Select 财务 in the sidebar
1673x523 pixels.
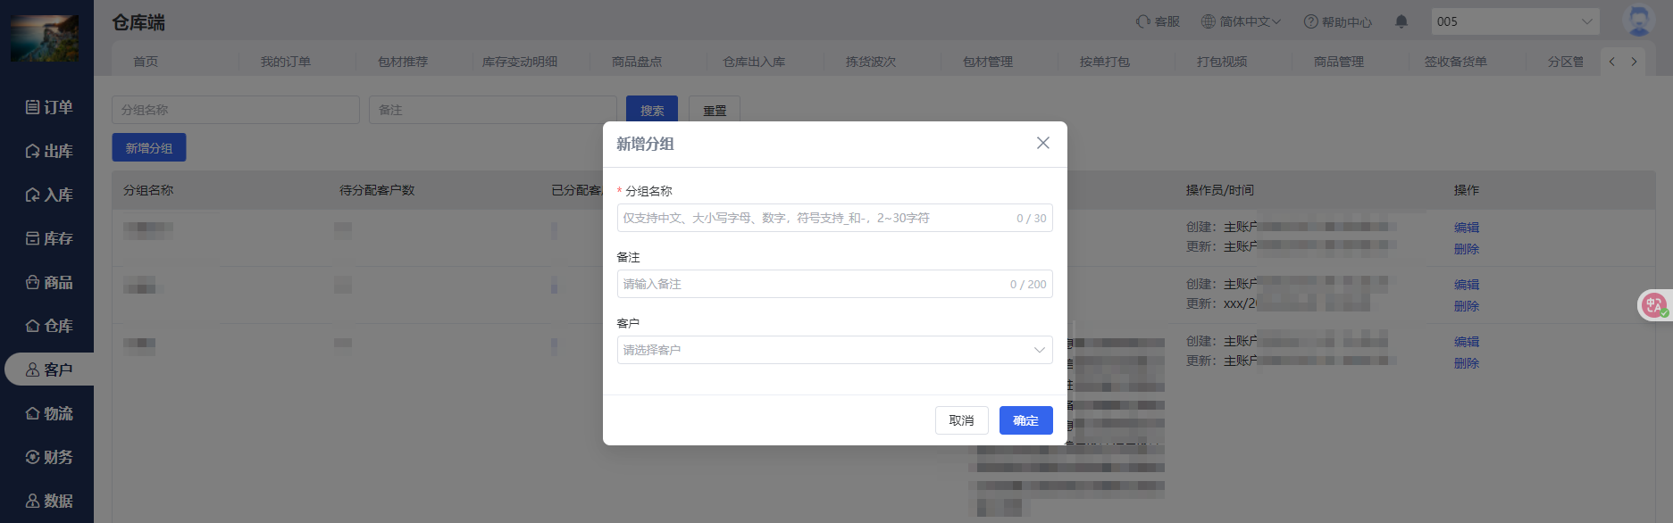49,457
